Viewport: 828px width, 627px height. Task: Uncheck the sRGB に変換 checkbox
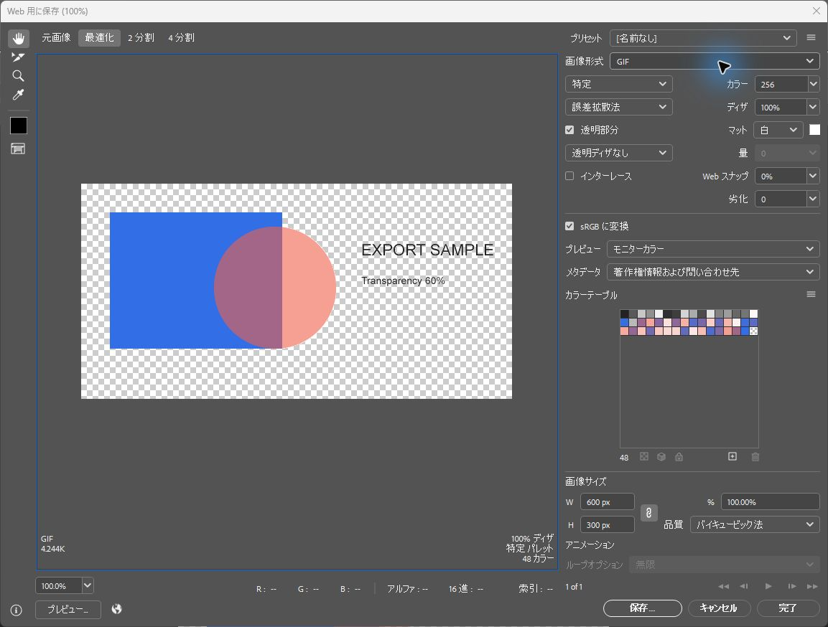click(x=569, y=226)
